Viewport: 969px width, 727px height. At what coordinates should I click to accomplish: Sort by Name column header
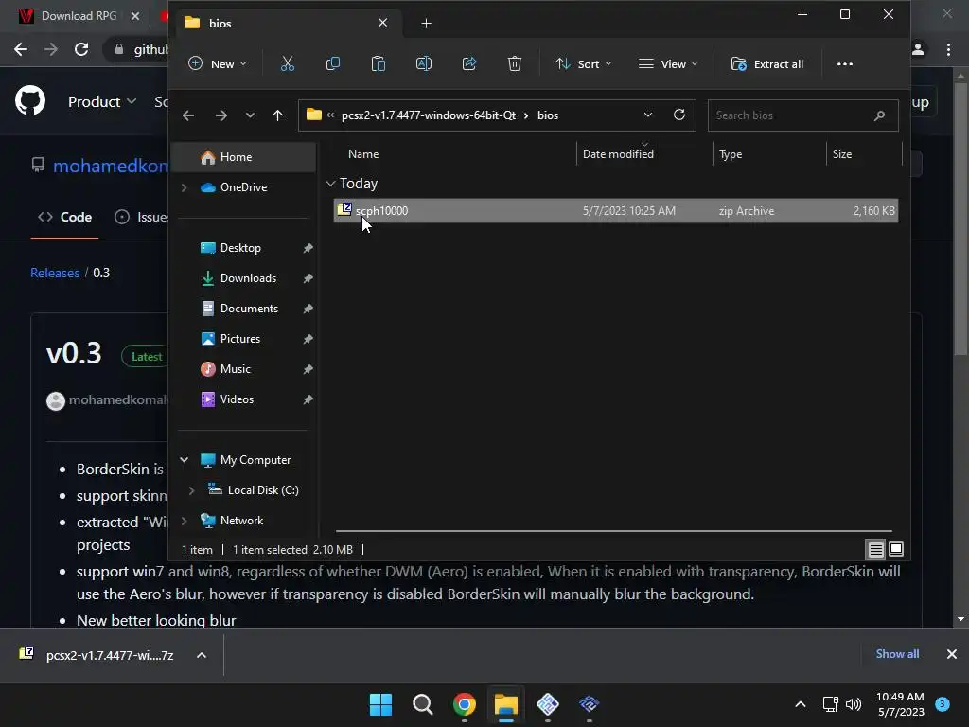(x=363, y=154)
